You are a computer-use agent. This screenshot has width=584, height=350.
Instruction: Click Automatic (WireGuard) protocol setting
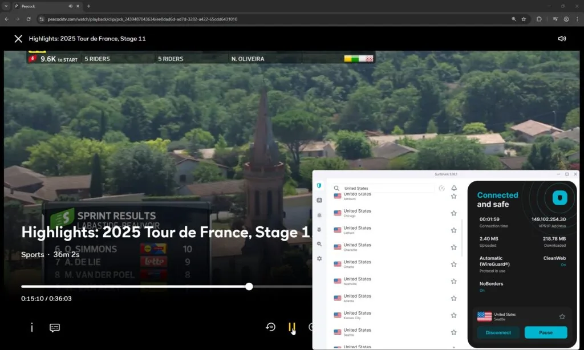(x=494, y=264)
